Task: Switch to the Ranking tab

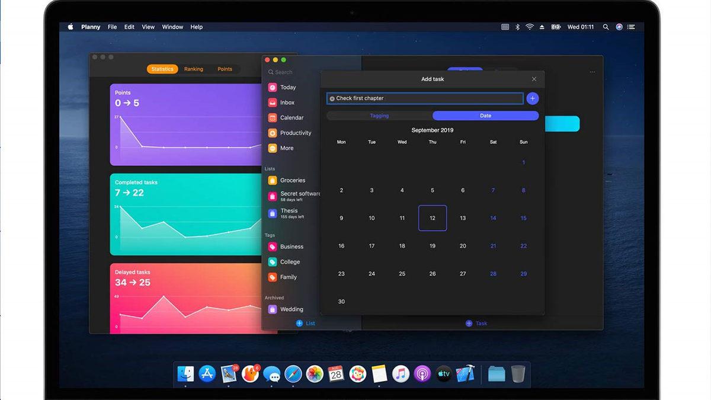Action: coord(193,69)
